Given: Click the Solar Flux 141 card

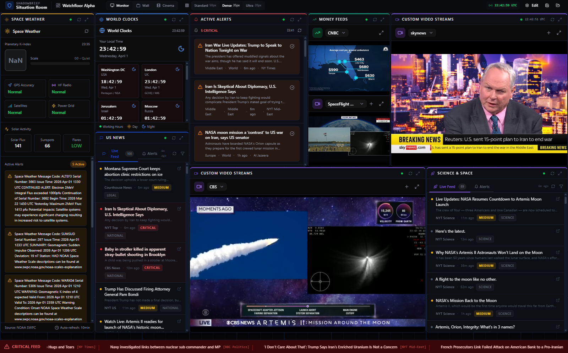Looking at the screenshot, I should tap(18, 143).
